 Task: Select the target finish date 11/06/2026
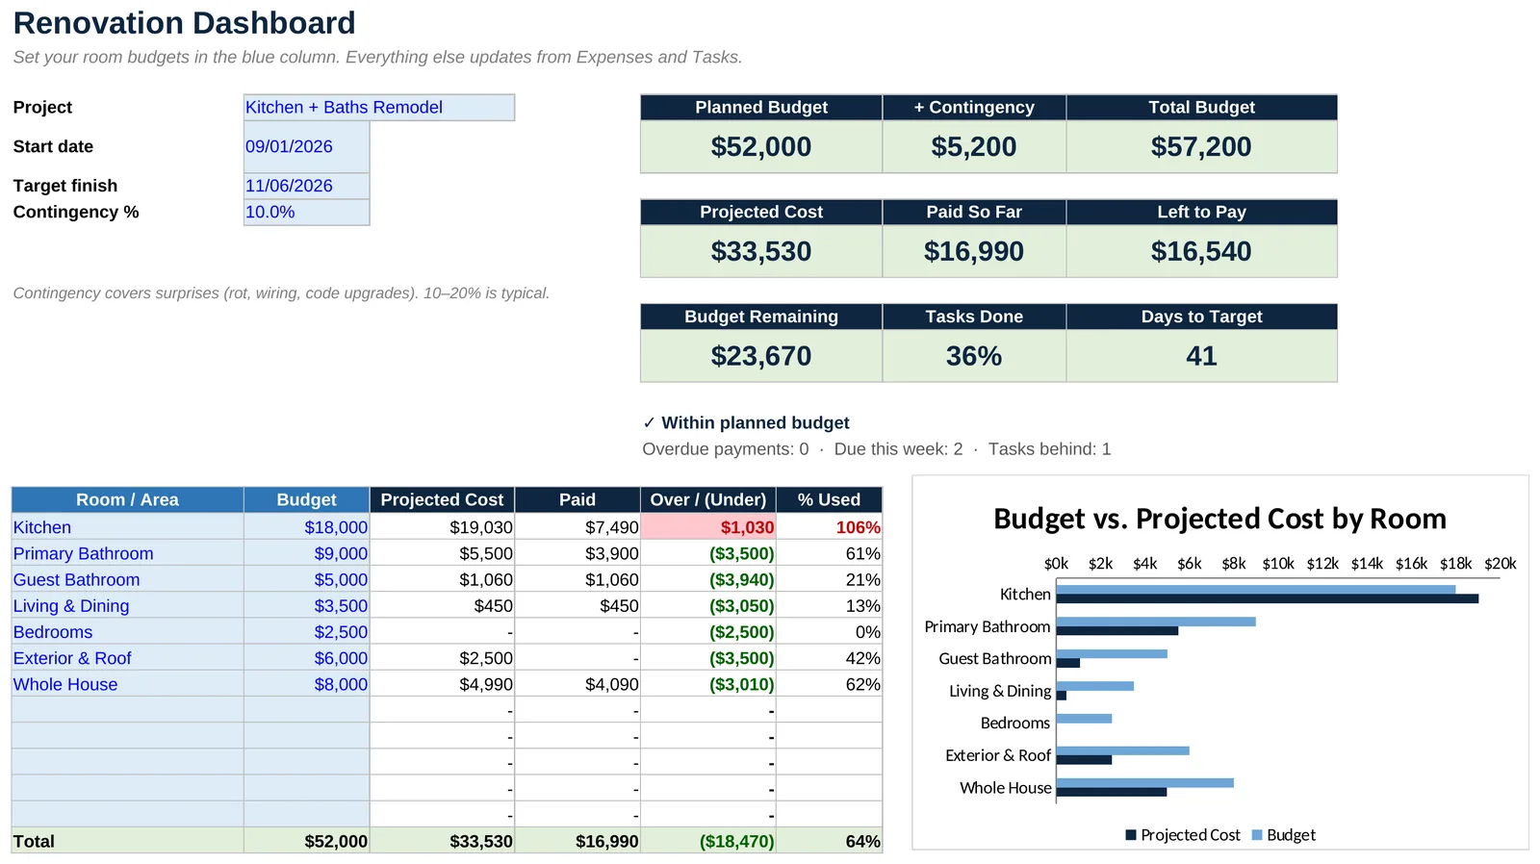click(307, 186)
